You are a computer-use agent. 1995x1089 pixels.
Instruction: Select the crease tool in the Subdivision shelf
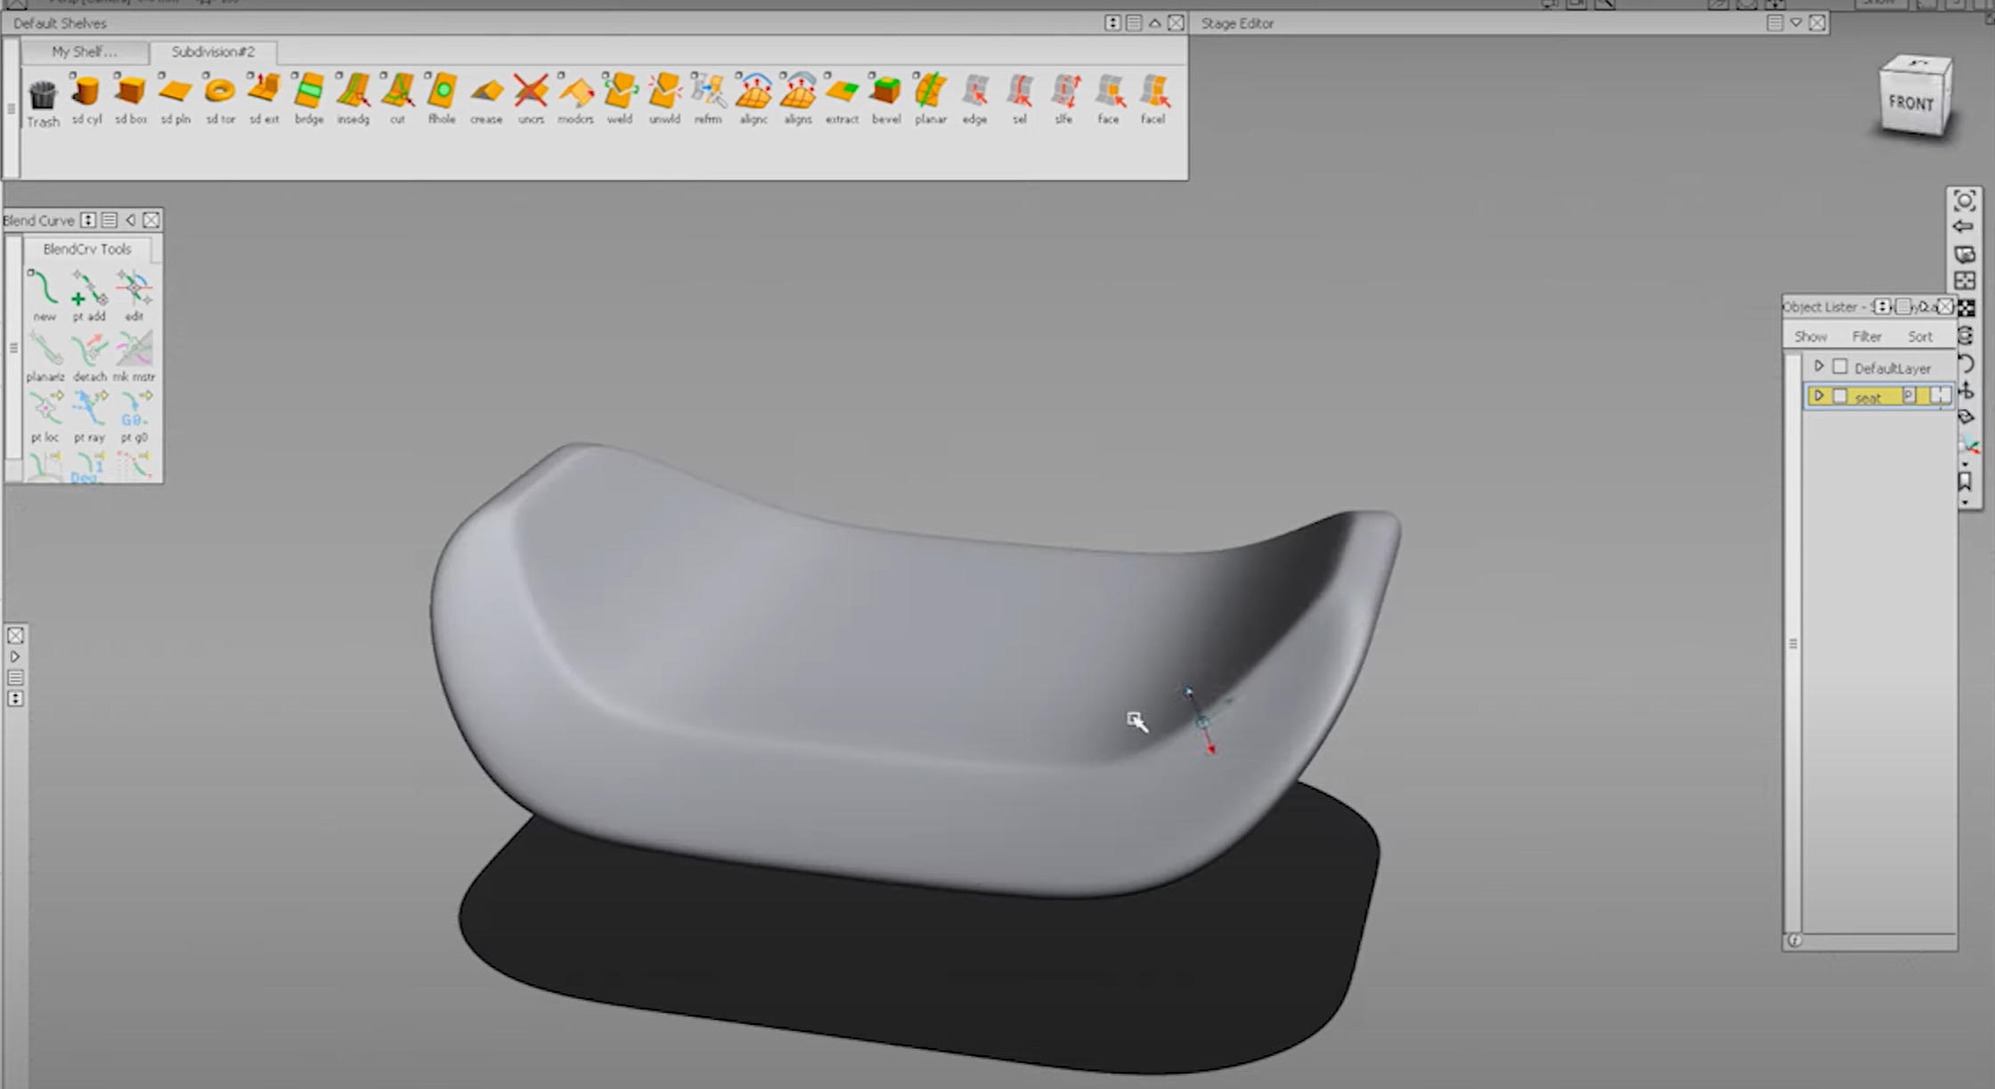coord(486,93)
